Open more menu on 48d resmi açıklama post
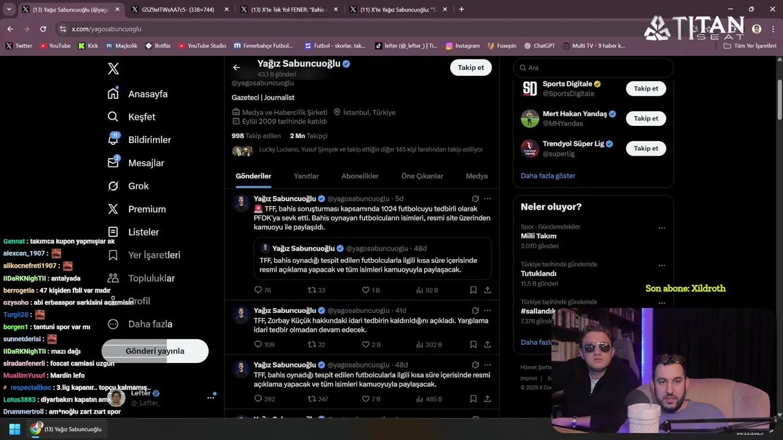The image size is (783, 440). pyautogui.click(x=488, y=365)
